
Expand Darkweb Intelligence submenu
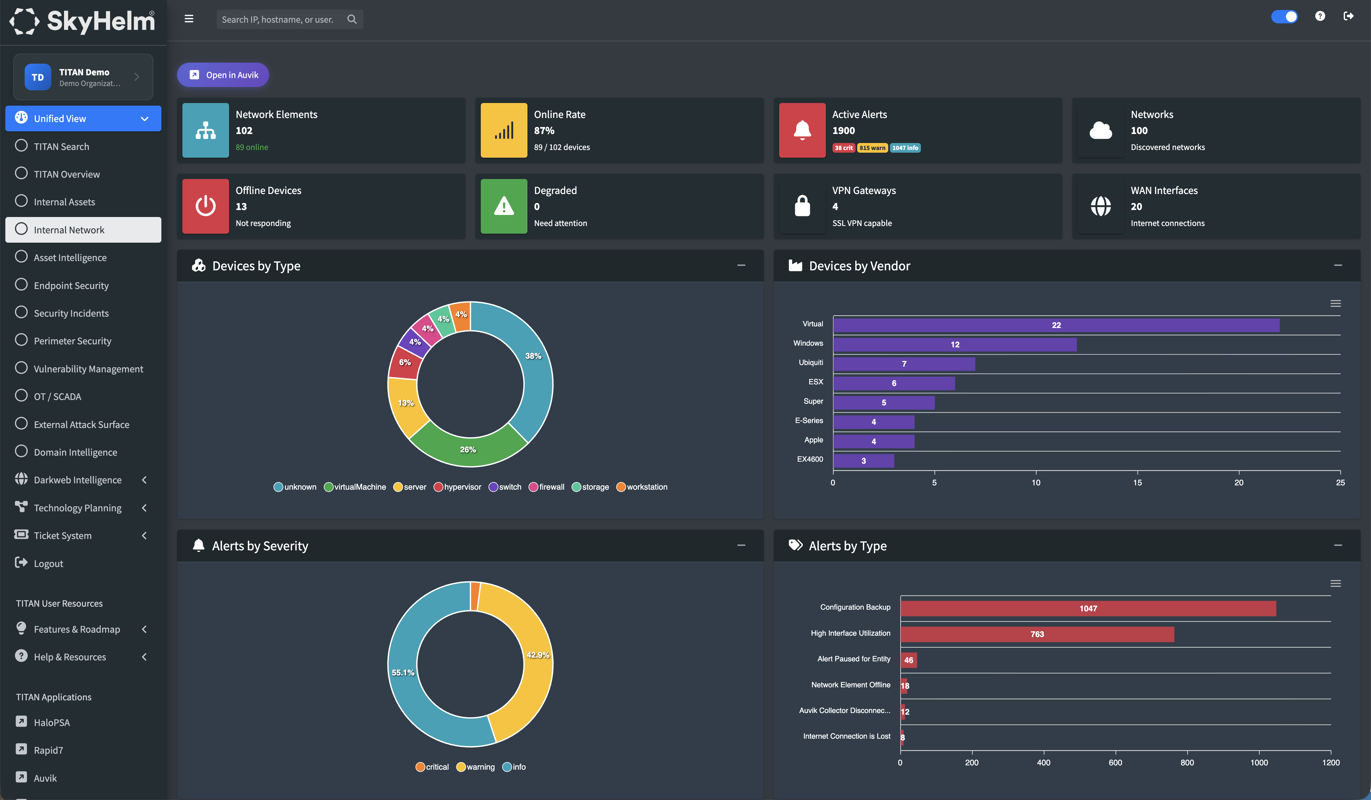pos(83,480)
